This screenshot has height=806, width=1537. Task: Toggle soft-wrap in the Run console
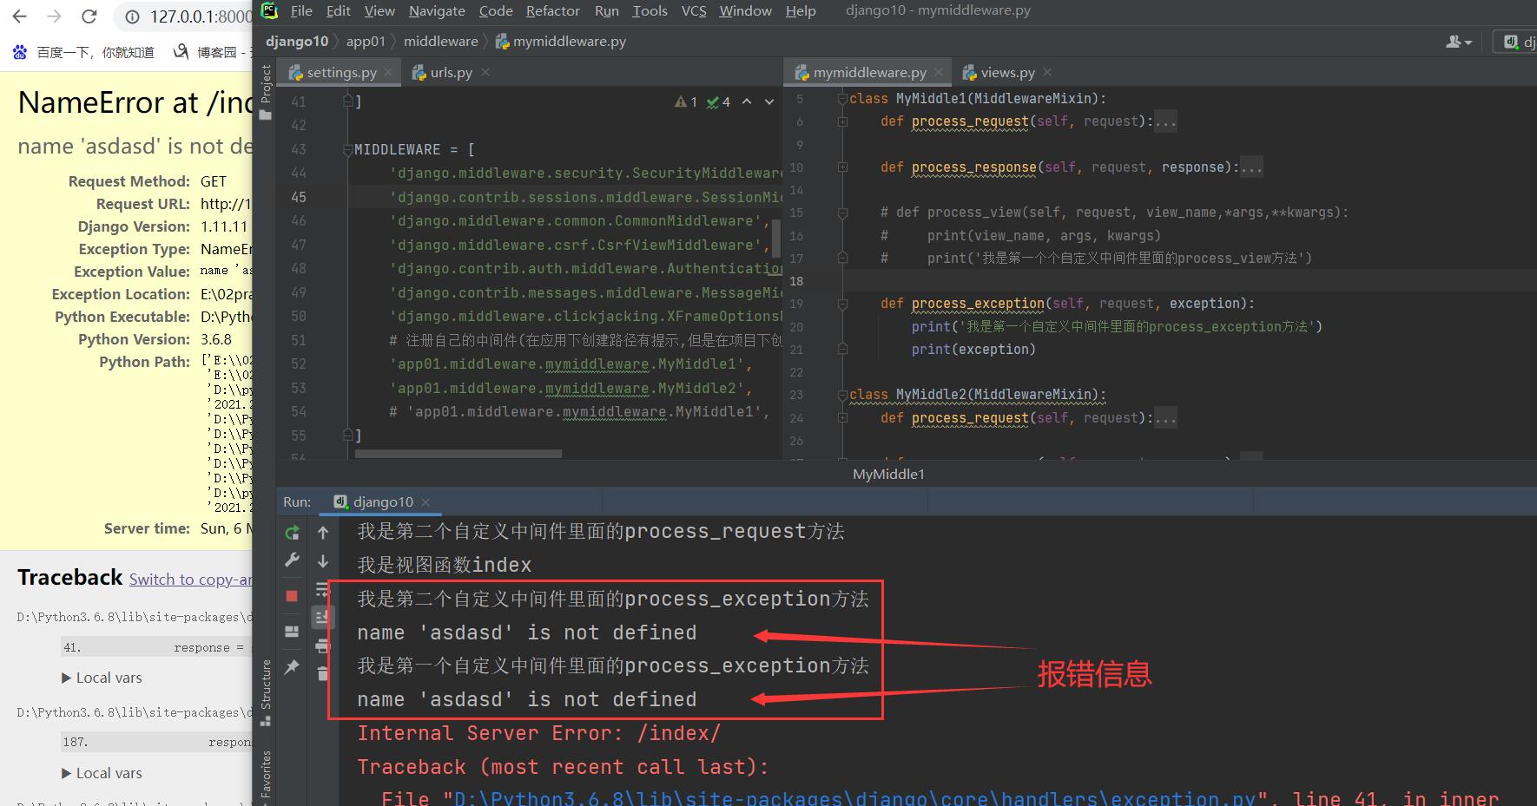click(323, 589)
